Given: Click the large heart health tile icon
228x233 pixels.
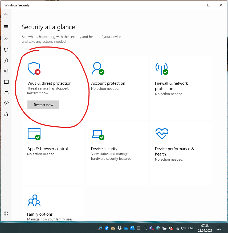Looking at the screenshot, I should point(162,134).
